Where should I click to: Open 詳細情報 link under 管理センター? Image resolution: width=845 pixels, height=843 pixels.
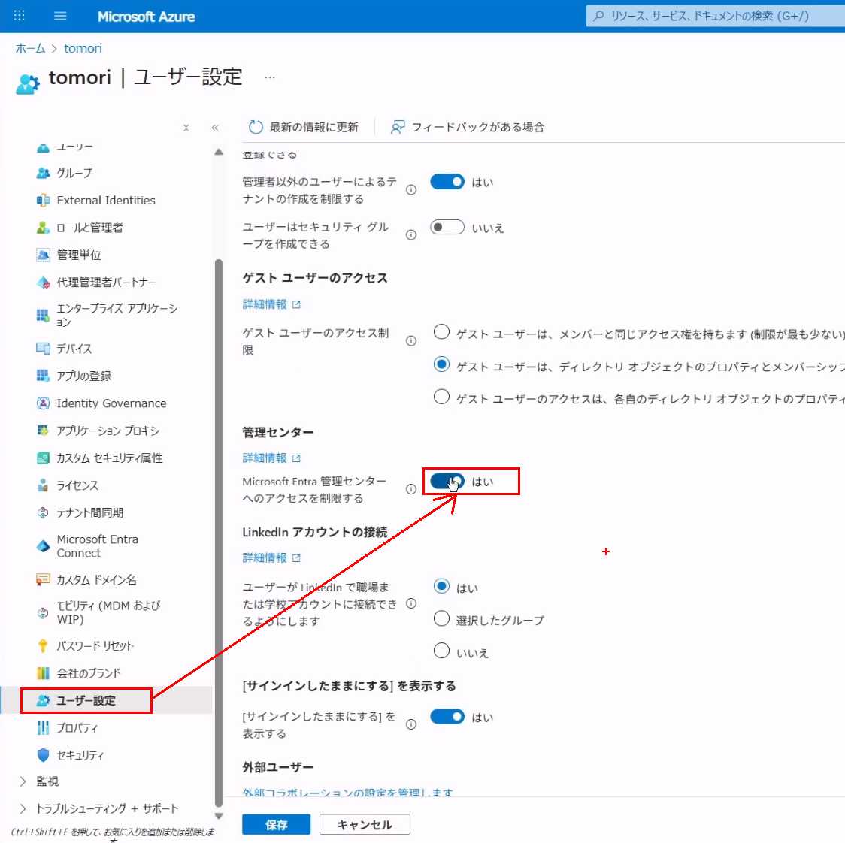[x=265, y=458]
